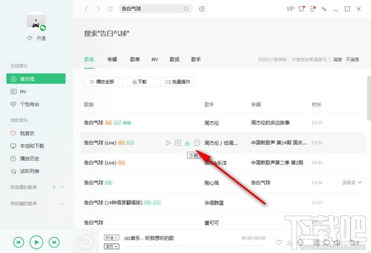Open album 周杰伦的床边故事
Screen dimensions: 371x253
[x=270, y=122]
